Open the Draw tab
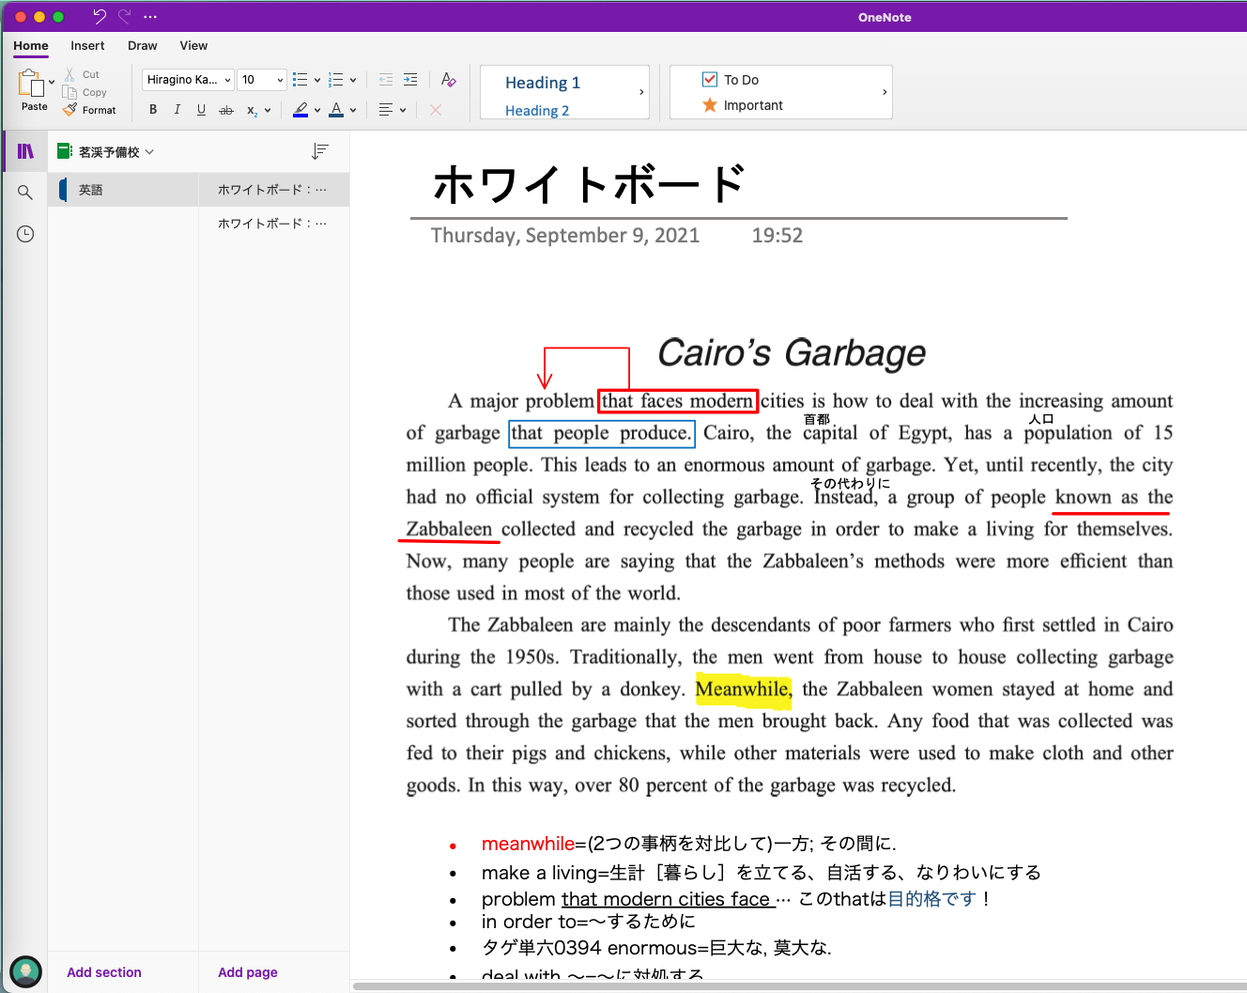1247x993 pixels. click(143, 45)
